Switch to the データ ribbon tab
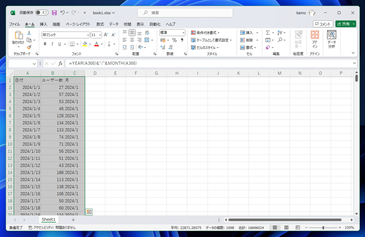 pos(114,24)
